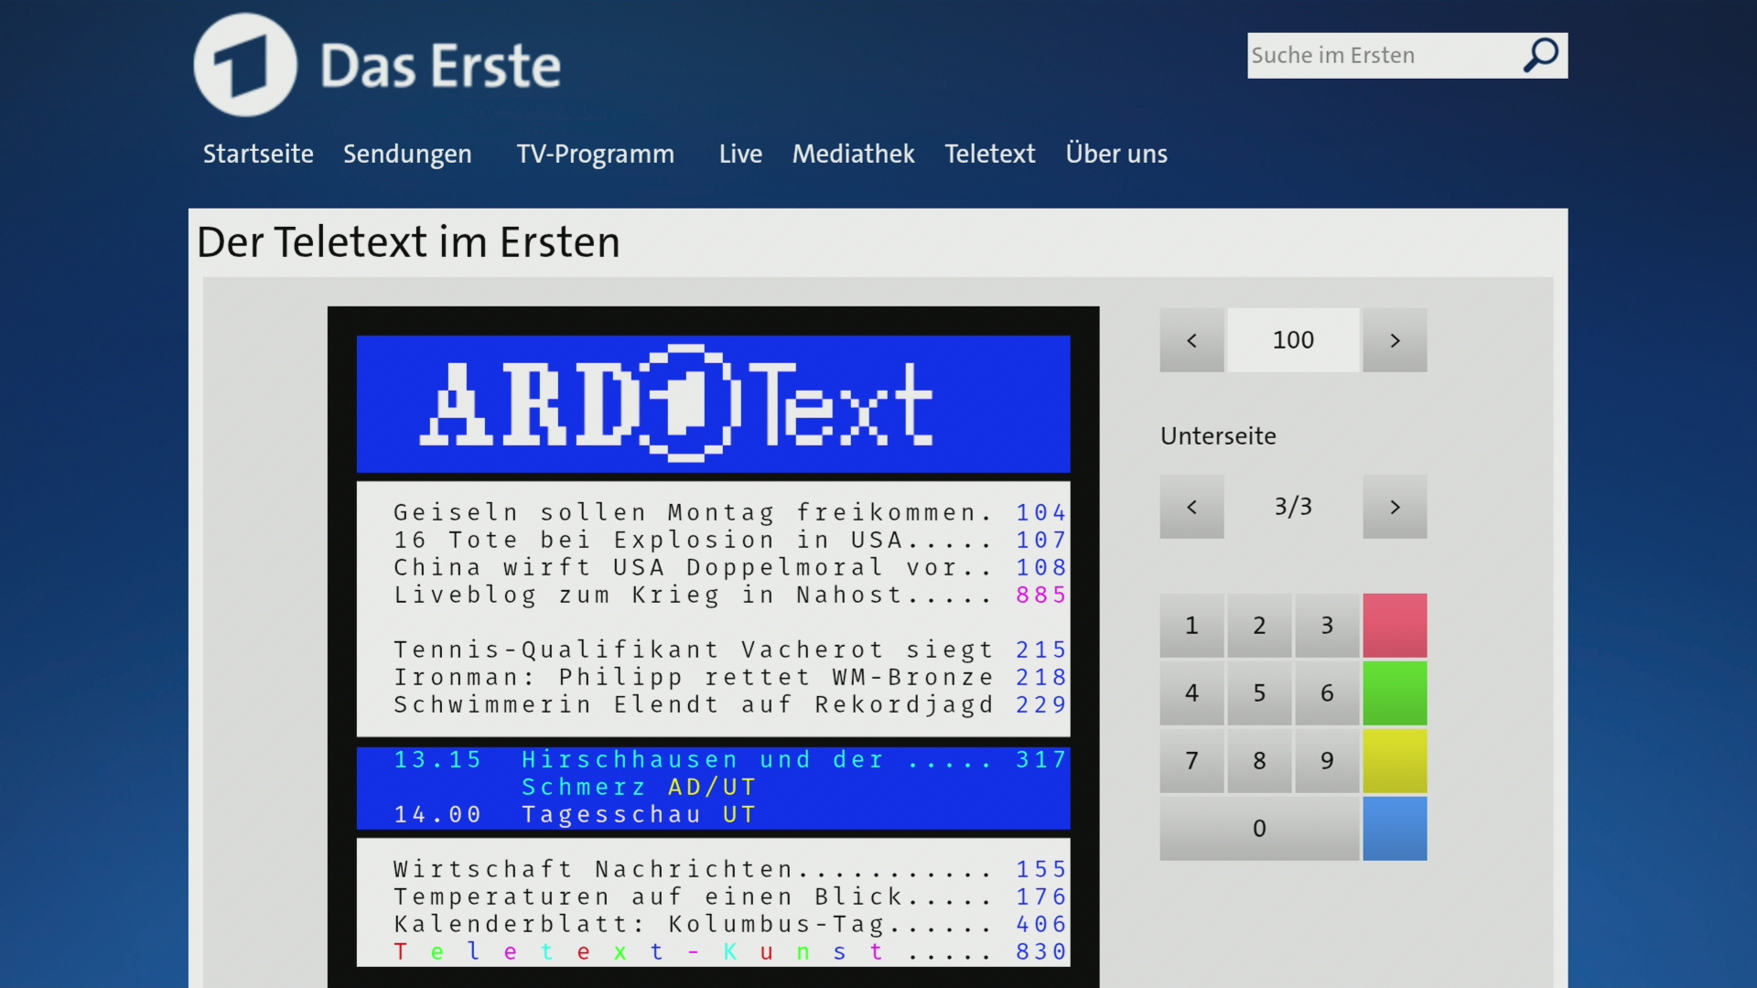This screenshot has width=1757, height=988.
Task: Open the Mediathek menu item
Action: [853, 154]
